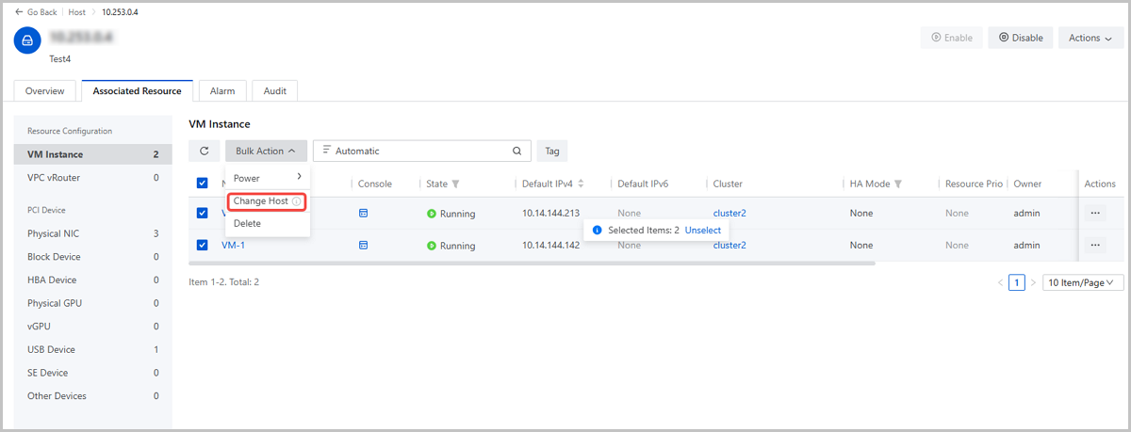Viewport: 1131px width, 432px height.
Task: Open console icon for VM-1 row
Action: tap(363, 245)
